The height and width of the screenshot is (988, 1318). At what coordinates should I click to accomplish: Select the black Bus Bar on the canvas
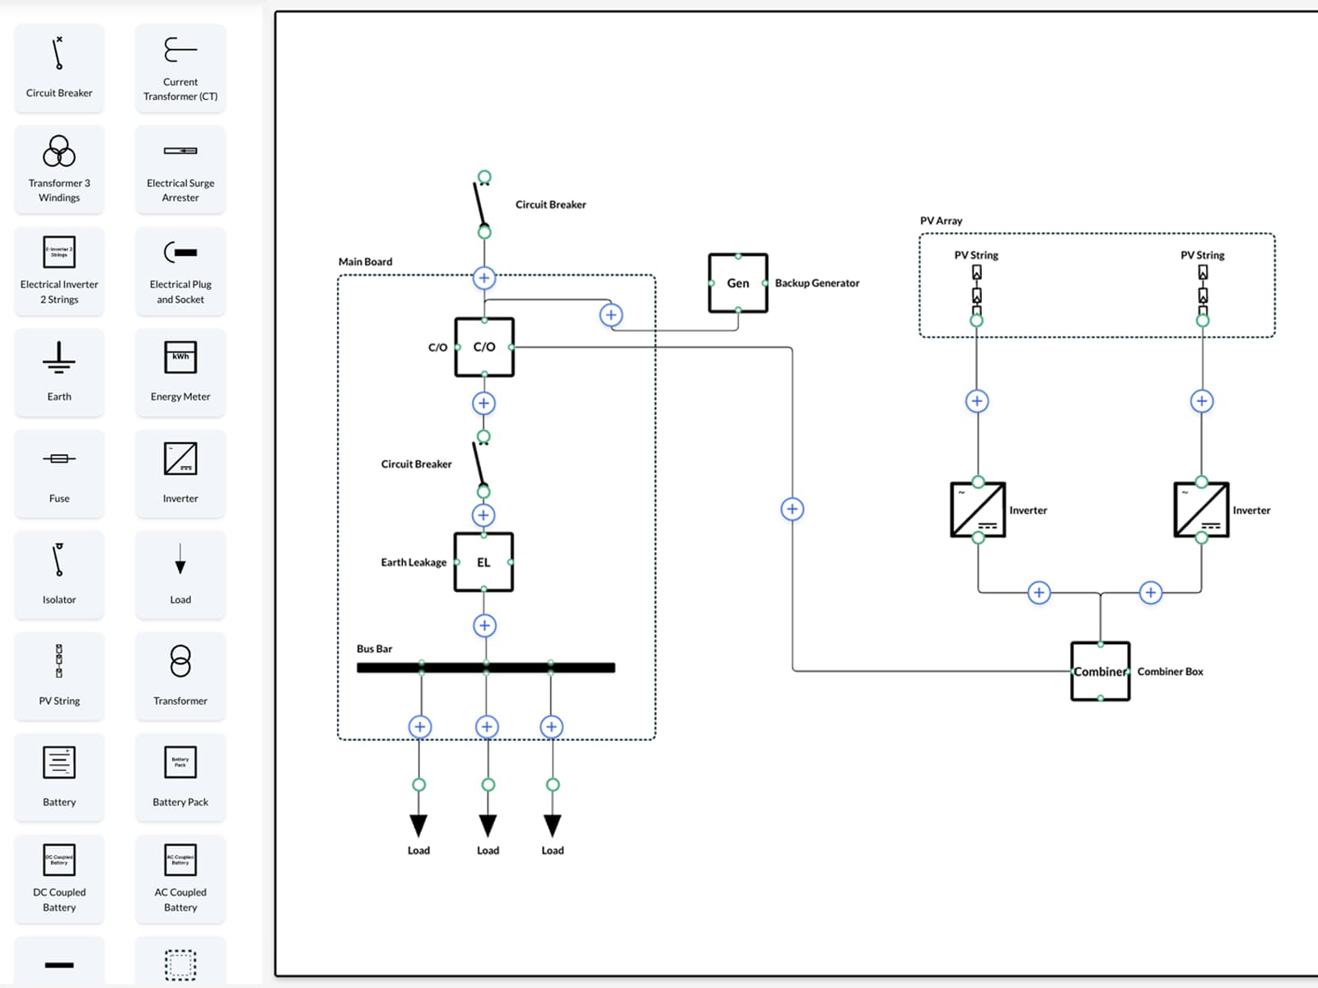tap(486, 668)
